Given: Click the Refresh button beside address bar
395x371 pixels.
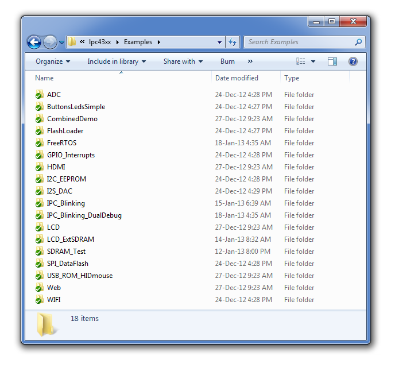Looking at the screenshot, I should point(233,42).
